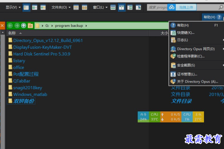Screen dimensions: 224x149
Task: Click the 拖拽上传 upload button
Action: coord(186,7)
